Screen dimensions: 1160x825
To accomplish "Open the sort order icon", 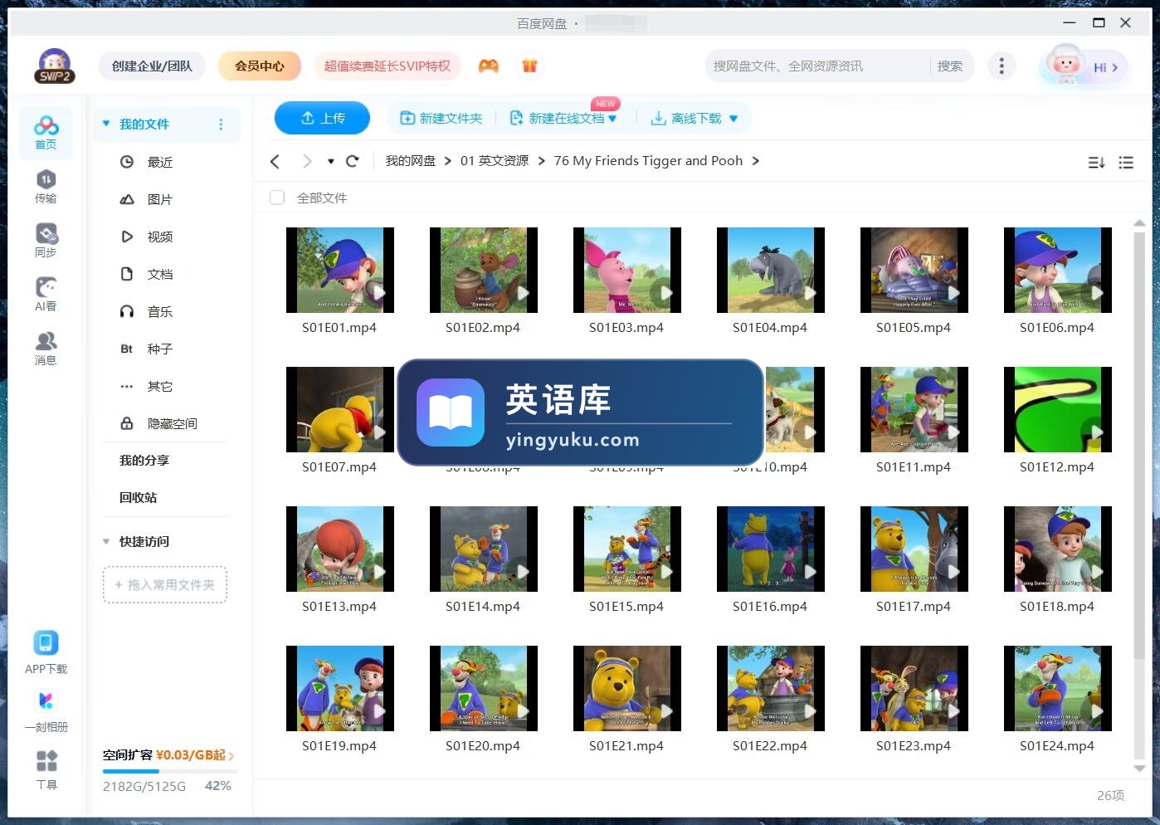I will click(x=1096, y=163).
